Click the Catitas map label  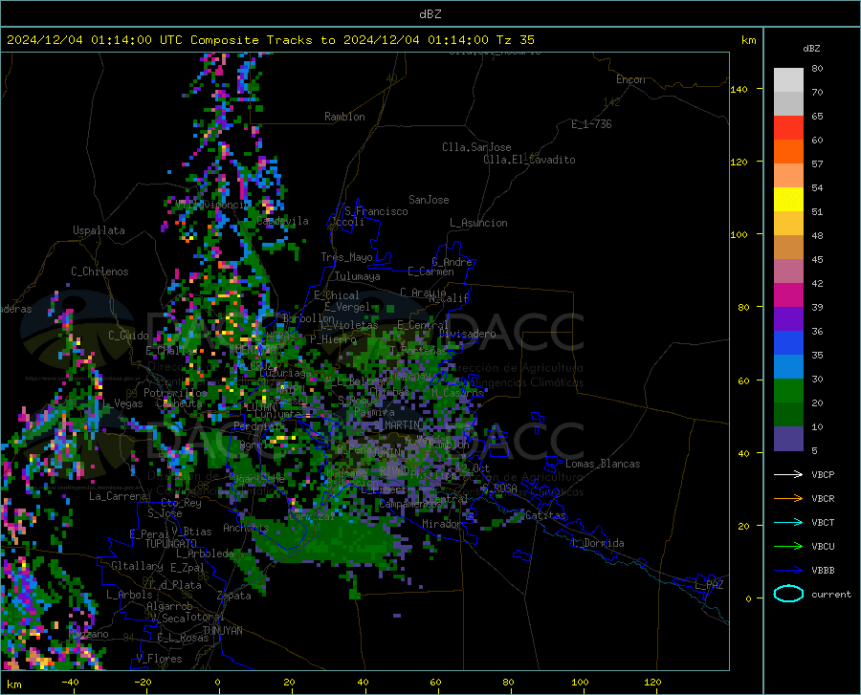tap(545, 515)
